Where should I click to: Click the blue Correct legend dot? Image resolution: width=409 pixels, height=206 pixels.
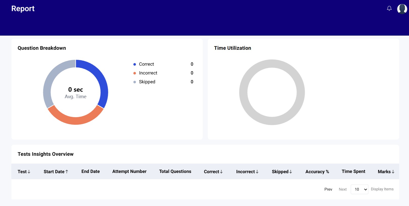tap(135, 64)
